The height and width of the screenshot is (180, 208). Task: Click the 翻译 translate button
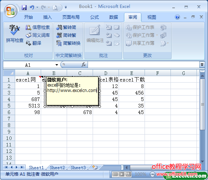(34, 43)
